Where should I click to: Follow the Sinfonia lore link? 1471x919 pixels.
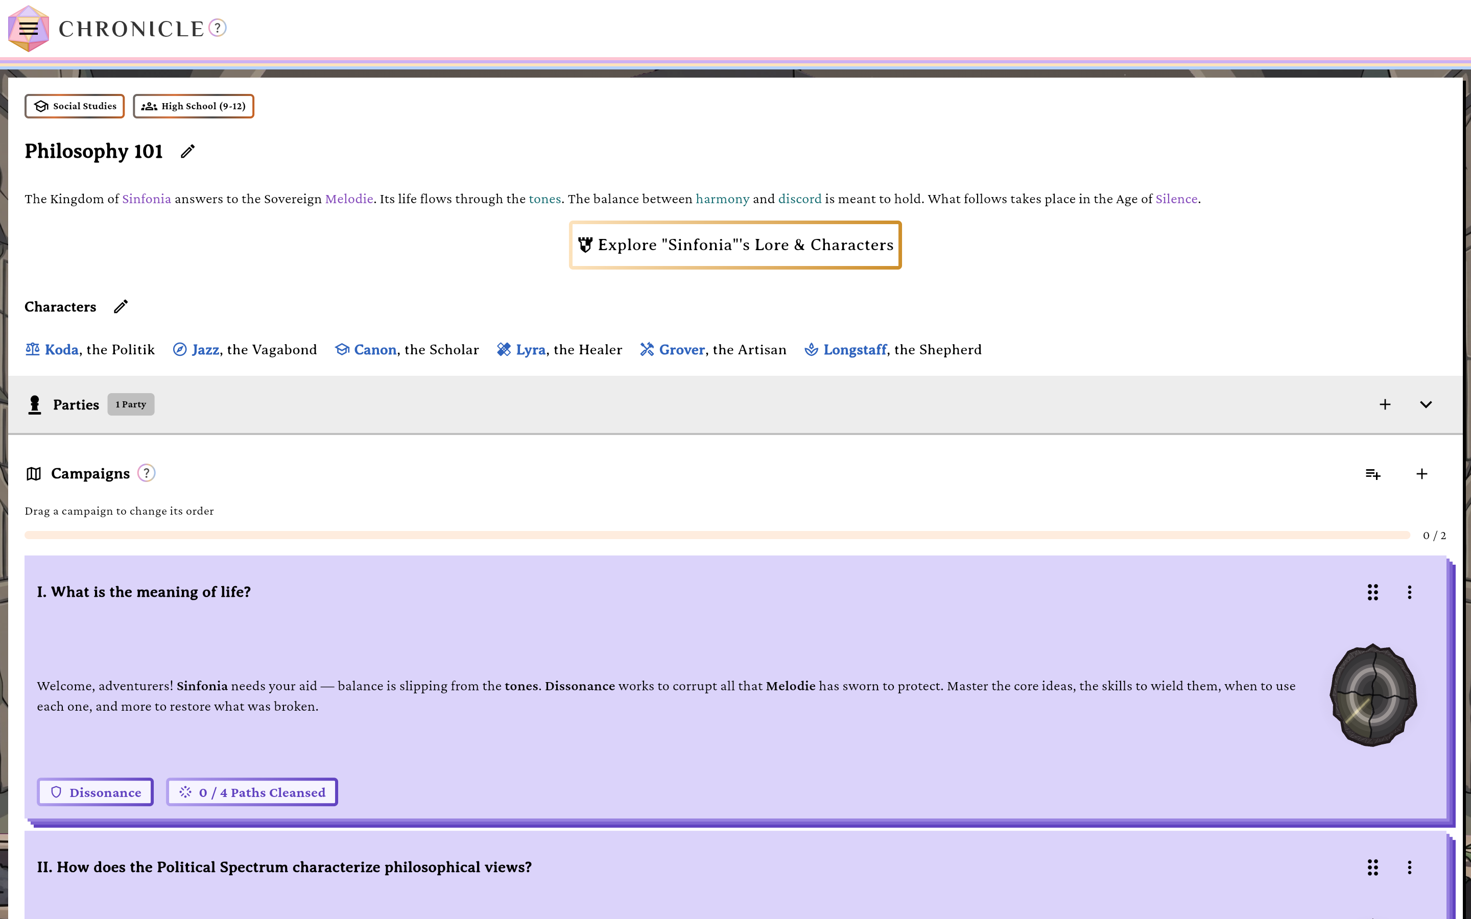(147, 199)
